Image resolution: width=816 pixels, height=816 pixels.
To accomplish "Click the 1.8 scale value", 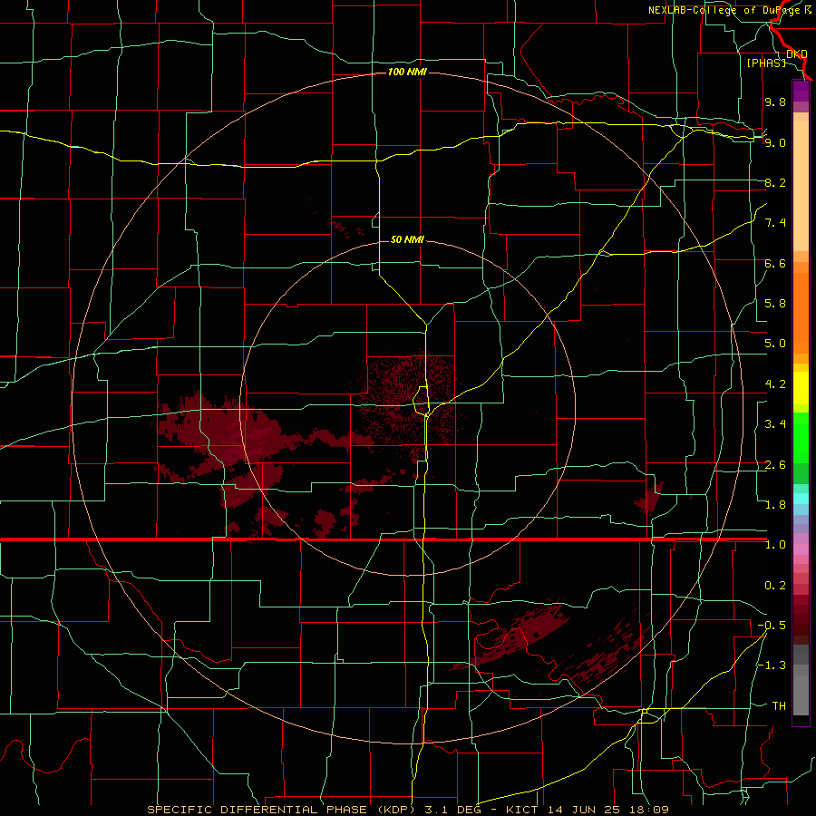I will pyautogui.click(x=775, y=505).
